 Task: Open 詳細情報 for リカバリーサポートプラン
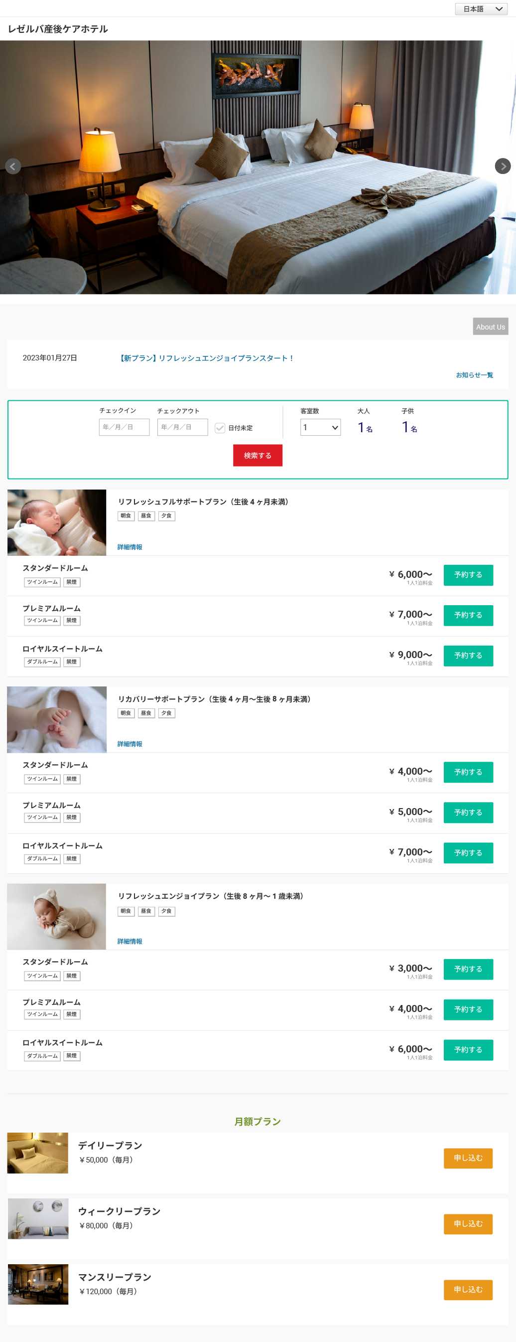coord(129,744)
